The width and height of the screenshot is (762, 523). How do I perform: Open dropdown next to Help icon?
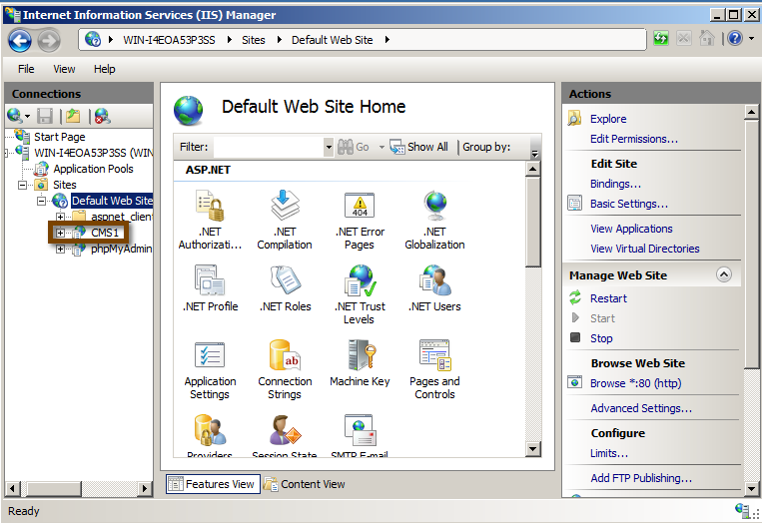tap(751, 38)
